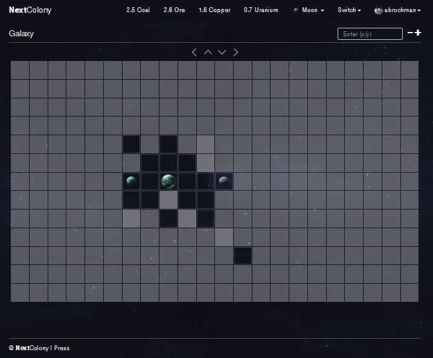Zoom in with the plus icon

pyautogui.click(x=418, y=33)
